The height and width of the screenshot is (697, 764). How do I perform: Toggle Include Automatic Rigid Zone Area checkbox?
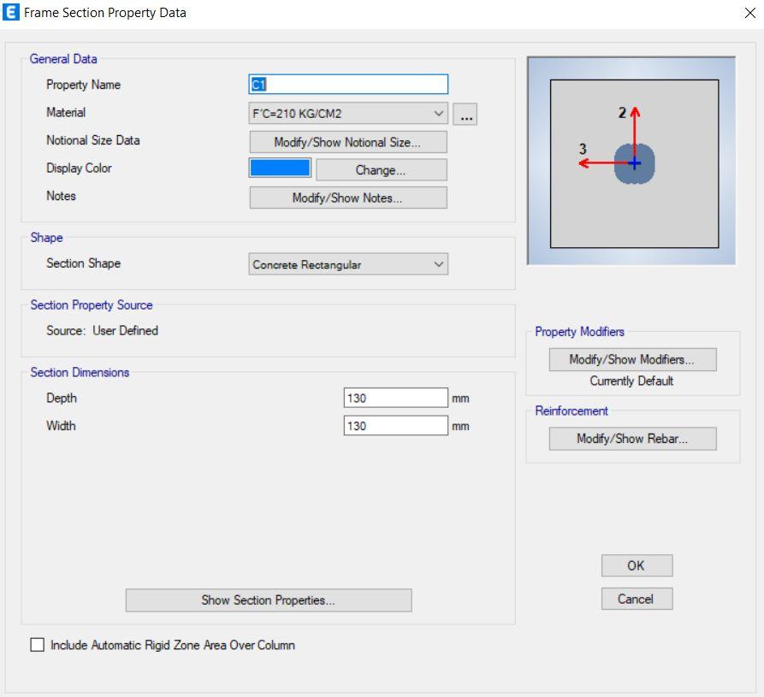[38, 645]
